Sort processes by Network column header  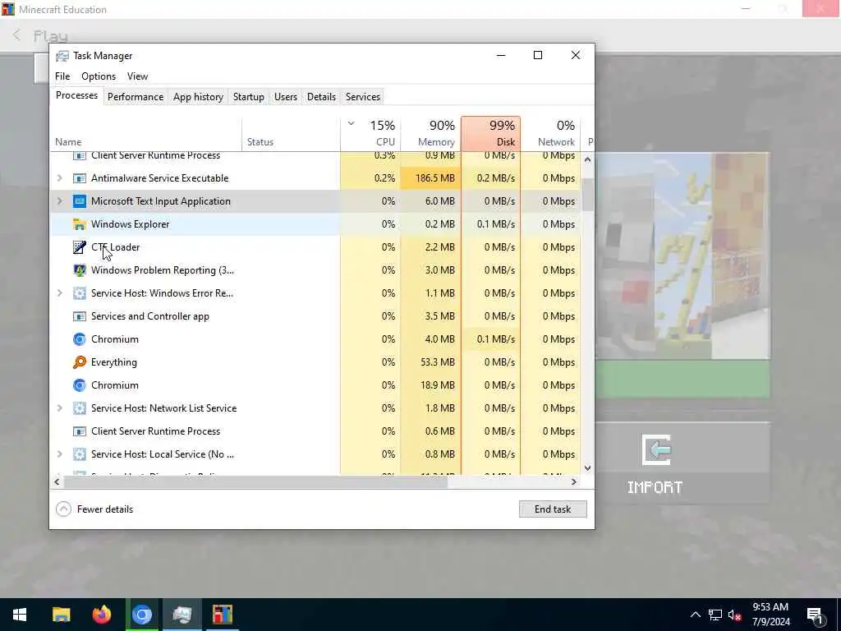click(551, 134)
